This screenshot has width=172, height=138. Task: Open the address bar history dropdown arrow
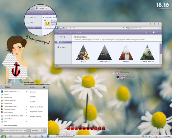point(124,28)
